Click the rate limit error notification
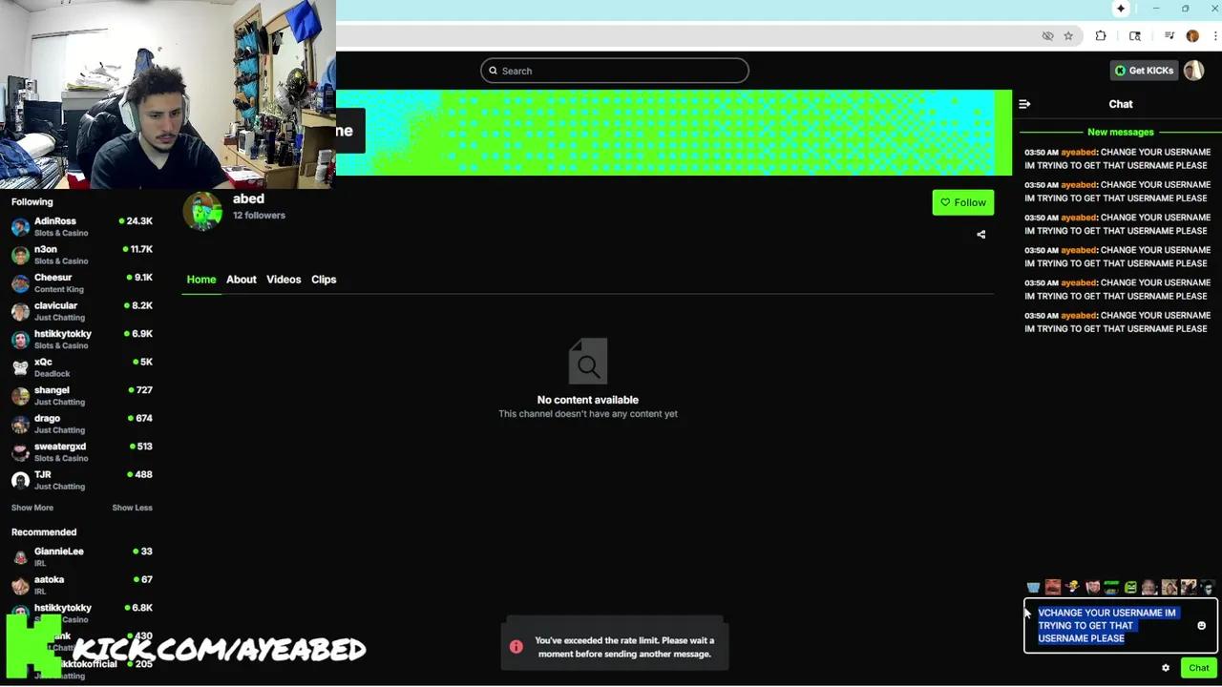The image size is (1222, 687). pos(615,647)
